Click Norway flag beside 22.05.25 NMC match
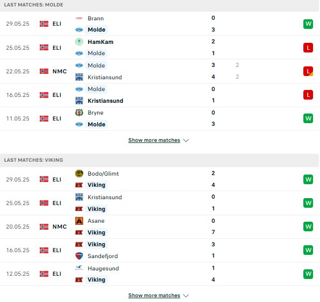Image resolution: width=320 pixels, height=302 pixels. coord(44,71)
